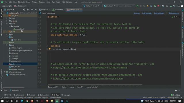This screenshot has width=184, height=103.
Task: Open Windows notification center icon
Action: click(179, 101)
